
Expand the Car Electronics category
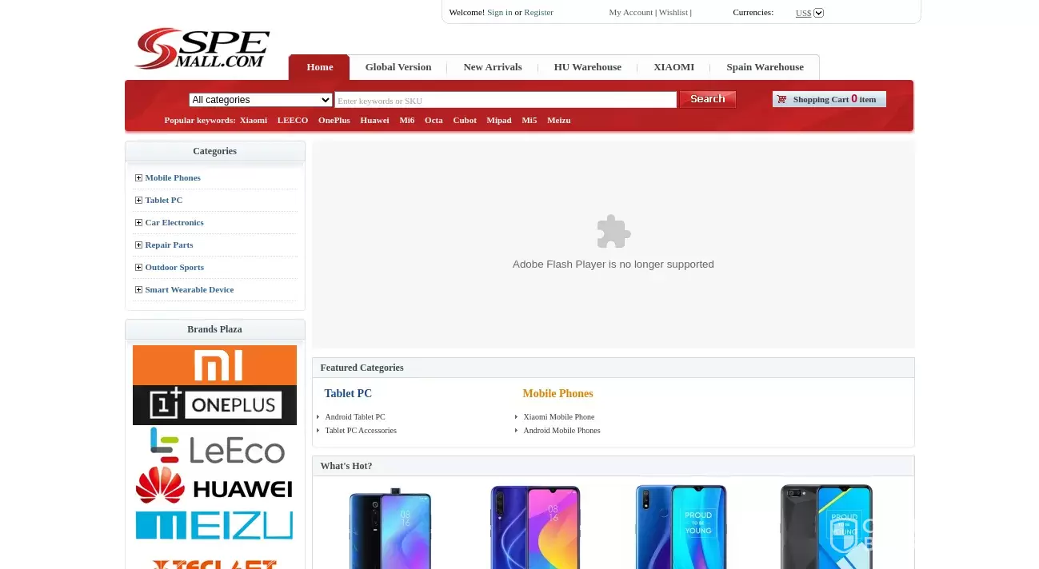138,222
